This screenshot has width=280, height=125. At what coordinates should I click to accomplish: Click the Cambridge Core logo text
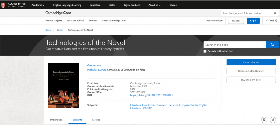point(58,13)
